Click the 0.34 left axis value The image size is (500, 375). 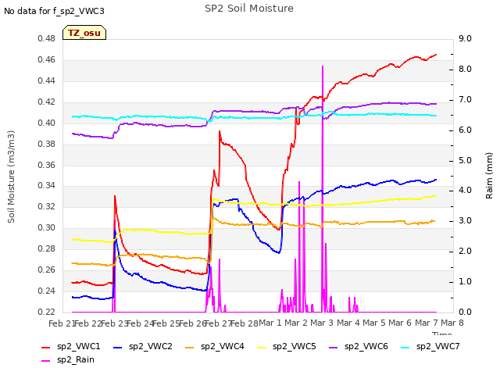(47, 186)
